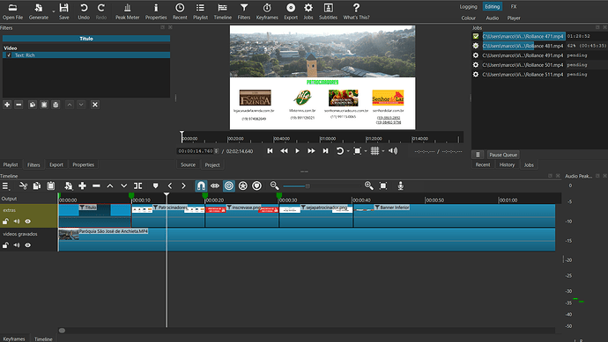Open zoom level dropdown in player
Viewport: 608px width, 342px height.
366,151
